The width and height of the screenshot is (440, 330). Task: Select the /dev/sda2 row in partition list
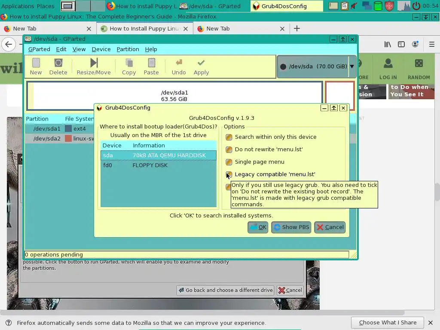59,139
